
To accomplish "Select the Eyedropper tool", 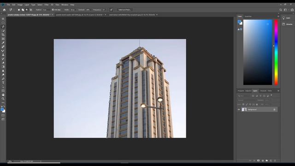I will pos(3,43).
